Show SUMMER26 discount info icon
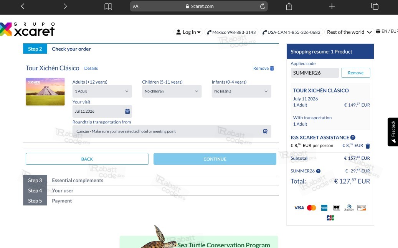 click(318, 171)
